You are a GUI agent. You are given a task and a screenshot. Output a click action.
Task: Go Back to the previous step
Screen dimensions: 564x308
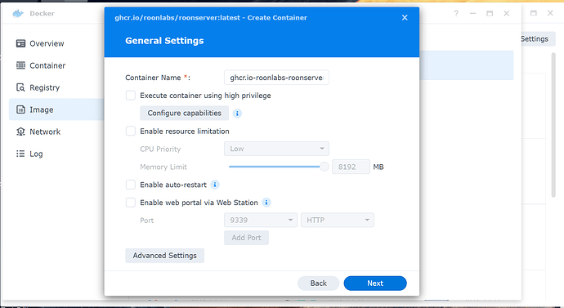coord(318,283)
